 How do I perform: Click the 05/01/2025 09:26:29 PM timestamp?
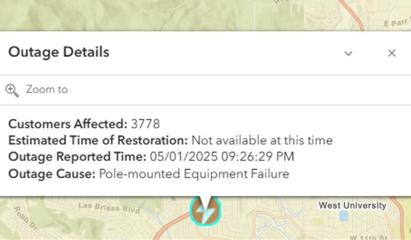click(x=222, y=157)
